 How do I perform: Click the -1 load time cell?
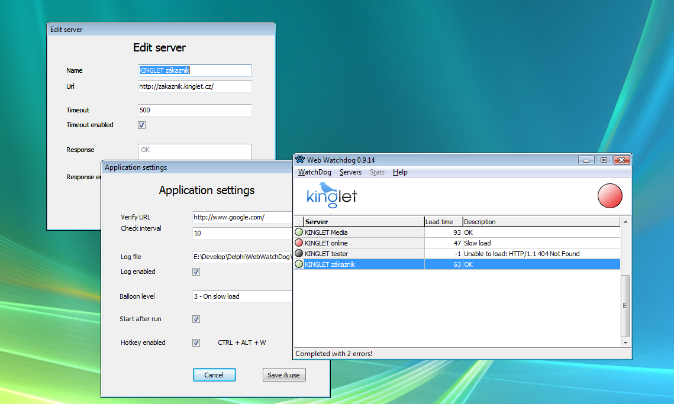click(444, 254)
